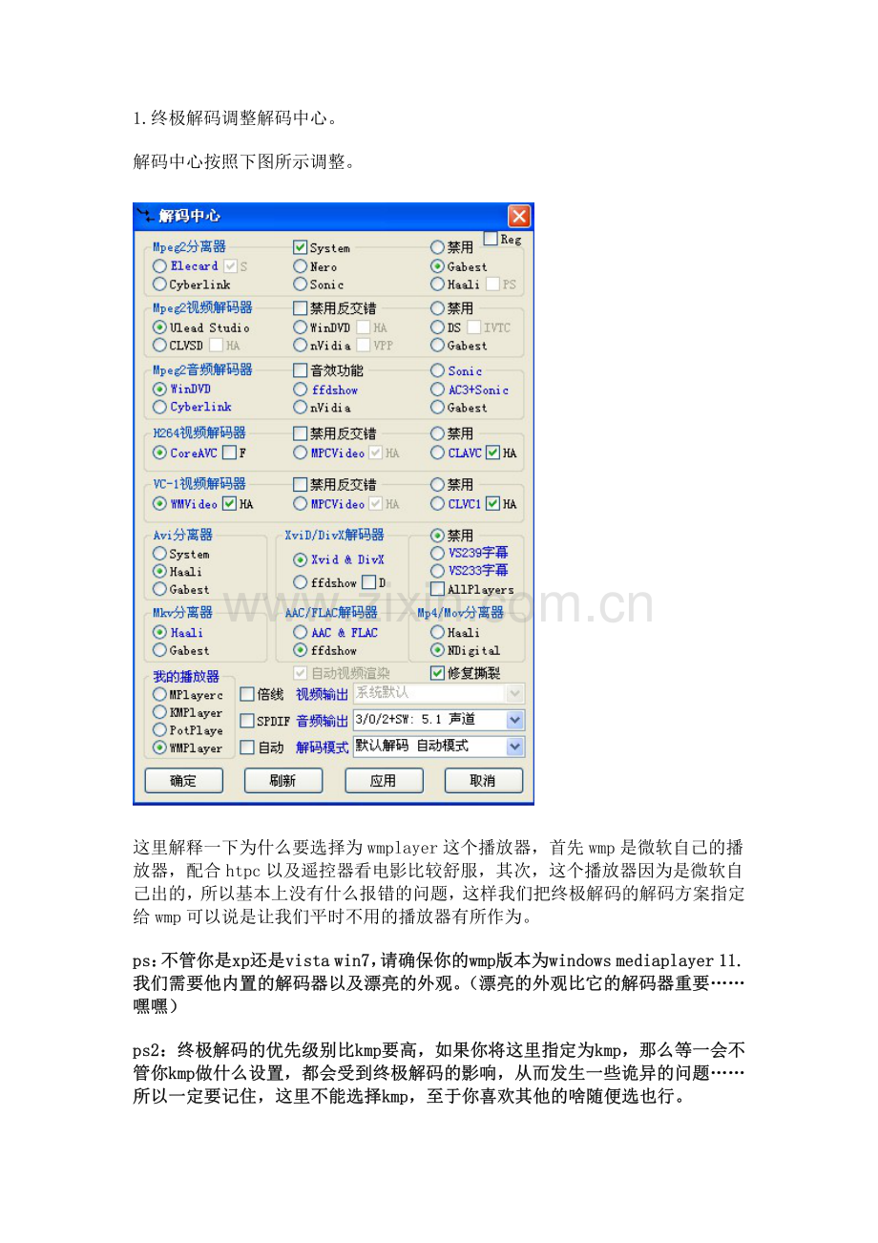
Task: Uncheck HA next to CLAVC
Action: click(492, 453)
